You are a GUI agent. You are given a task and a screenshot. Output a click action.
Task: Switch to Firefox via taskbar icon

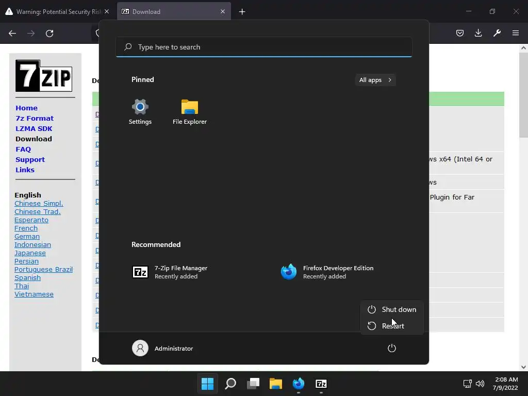(299, 384)
